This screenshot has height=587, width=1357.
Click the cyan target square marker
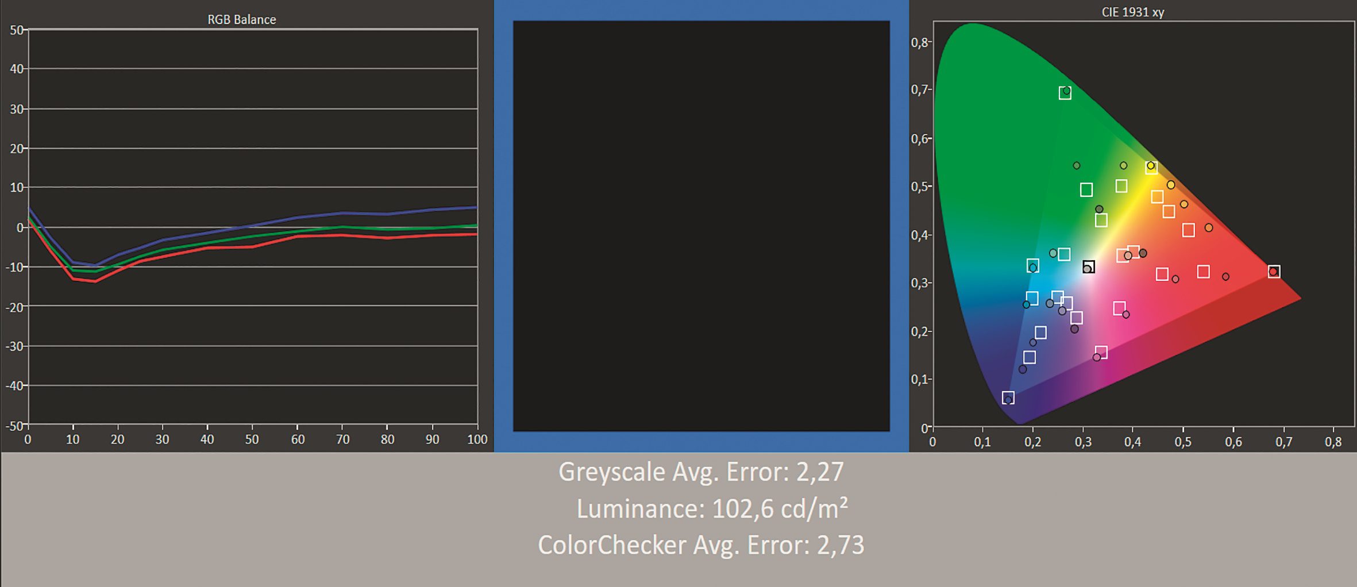1033,265
